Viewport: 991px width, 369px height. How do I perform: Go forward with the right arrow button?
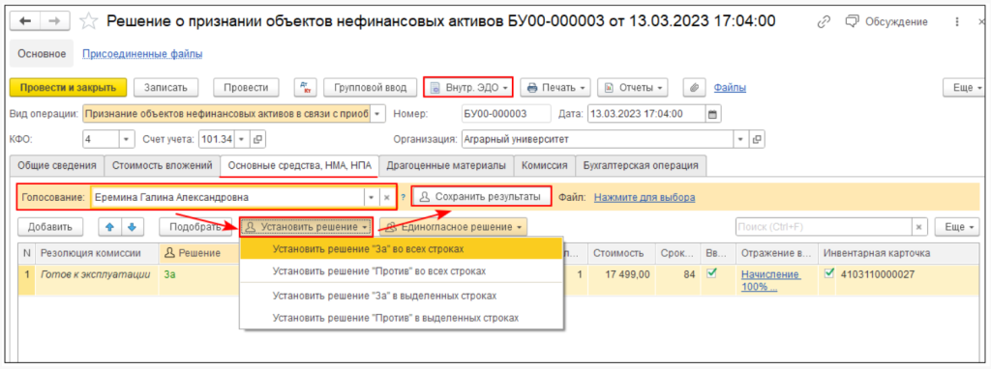coord(54,21)
